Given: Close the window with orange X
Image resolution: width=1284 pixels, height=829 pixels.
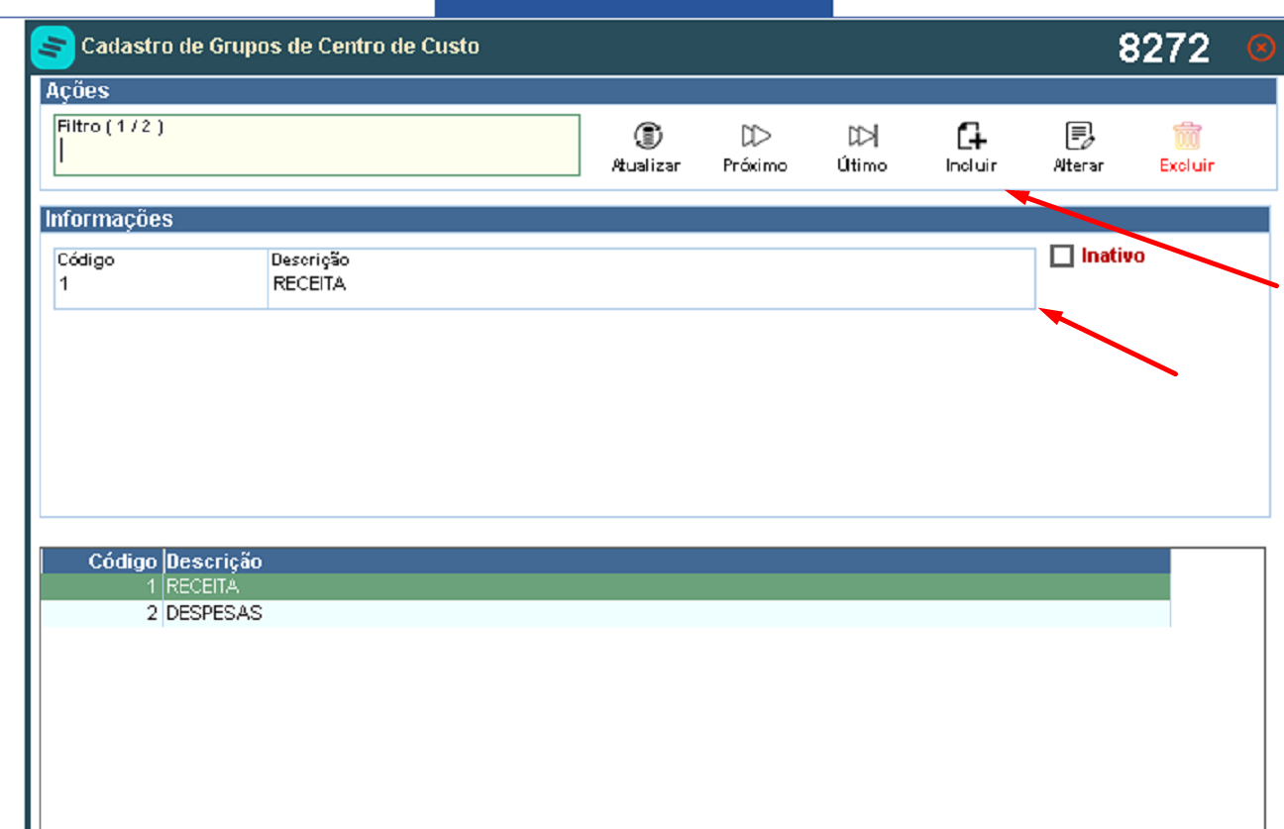Looking at the screenshot, I should (1260, 48).
